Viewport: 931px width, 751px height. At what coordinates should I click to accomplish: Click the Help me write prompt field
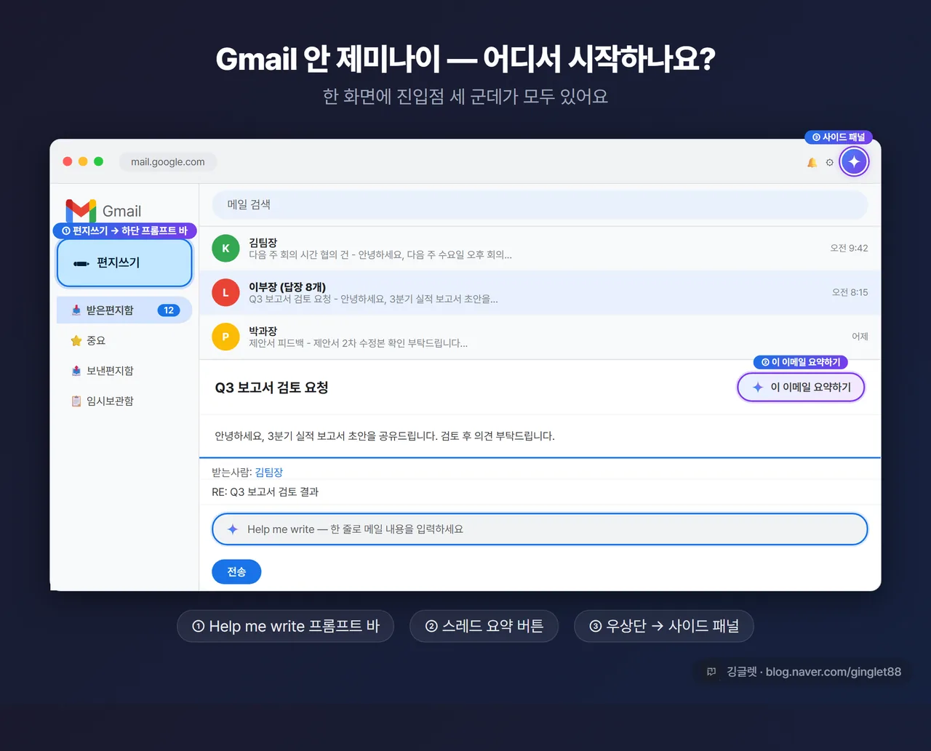tap(540, 529)
